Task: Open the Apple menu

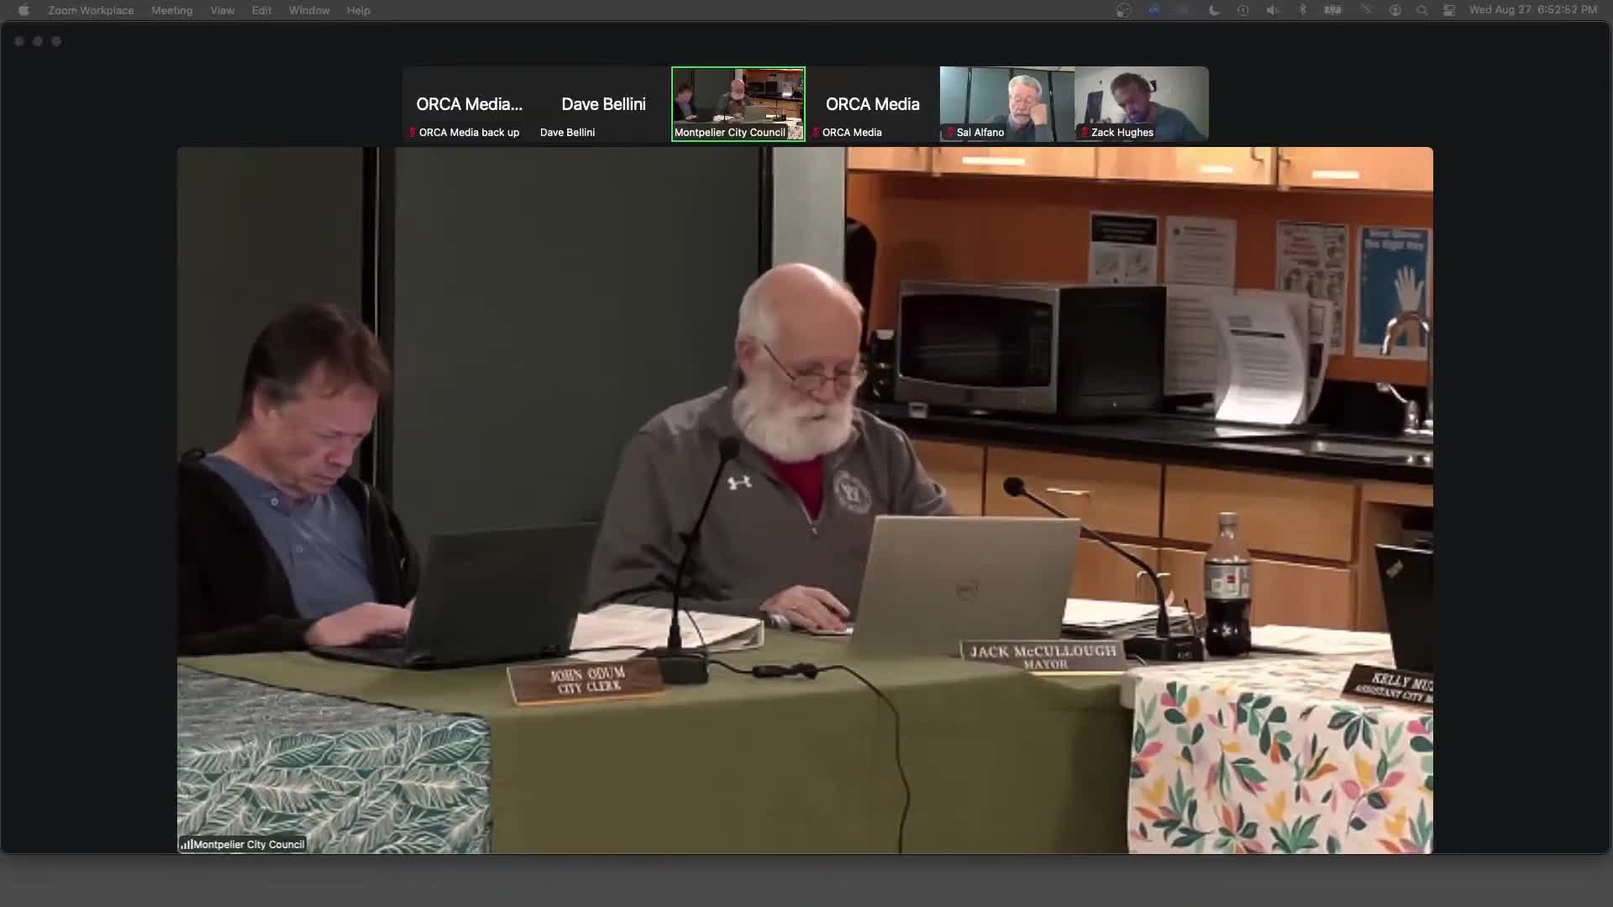Action: (x=24, y=10)
